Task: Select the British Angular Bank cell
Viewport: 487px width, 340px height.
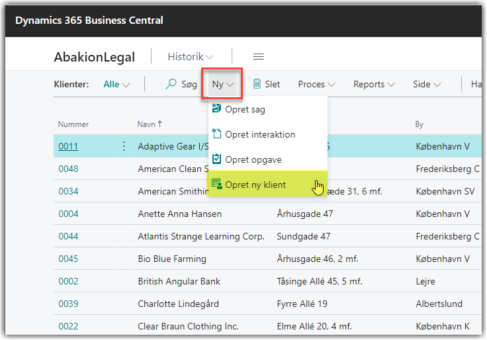Action: (179, 281)
